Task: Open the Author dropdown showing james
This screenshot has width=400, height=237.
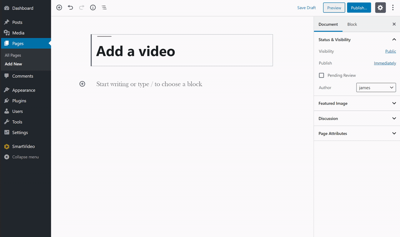Action: pos(376,88)
